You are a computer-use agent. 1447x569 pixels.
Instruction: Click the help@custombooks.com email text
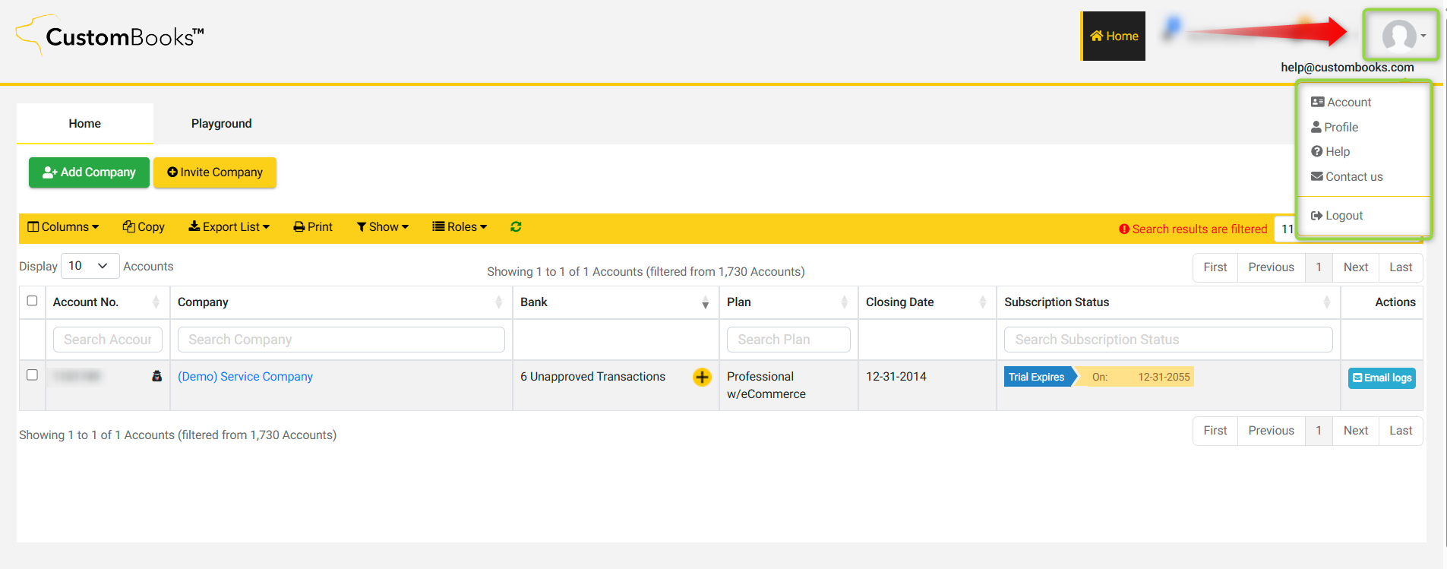[x=1347, y=67]
